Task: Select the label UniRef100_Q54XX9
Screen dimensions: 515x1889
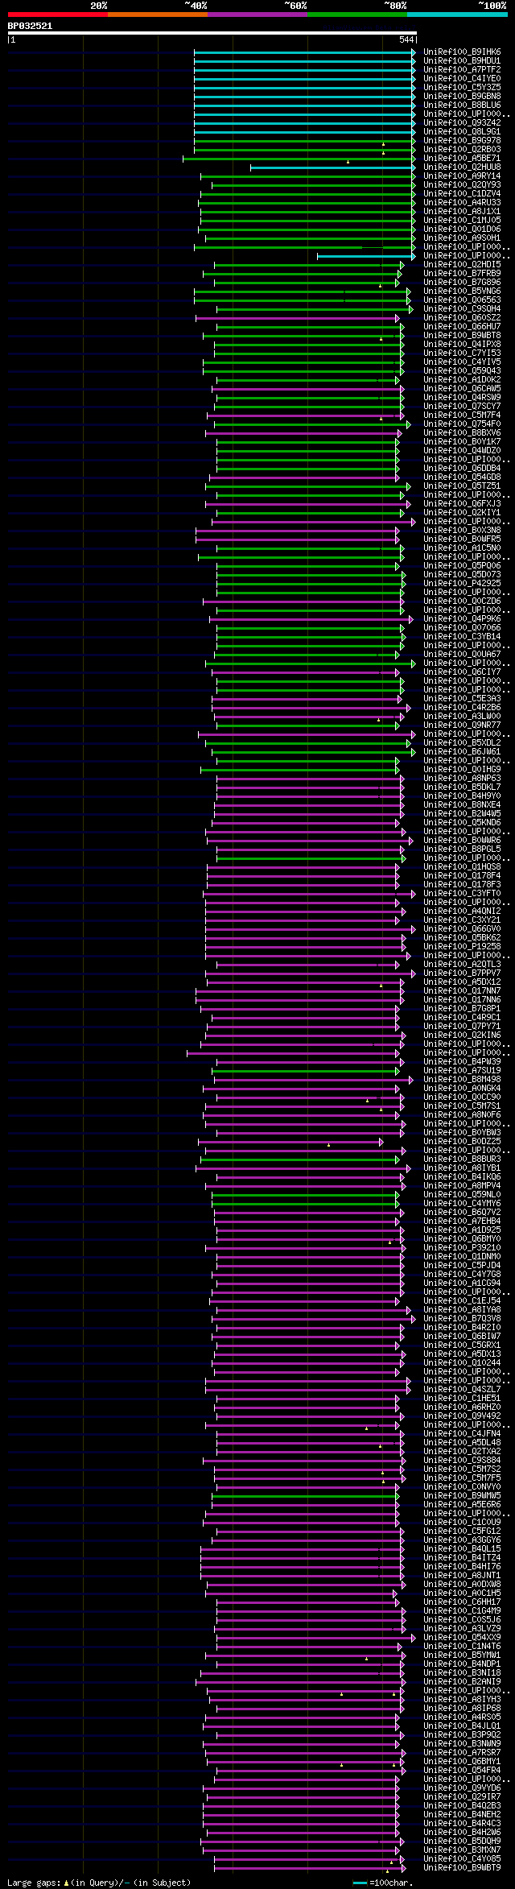Action: pyautogui.click(x=462, y=1637)
